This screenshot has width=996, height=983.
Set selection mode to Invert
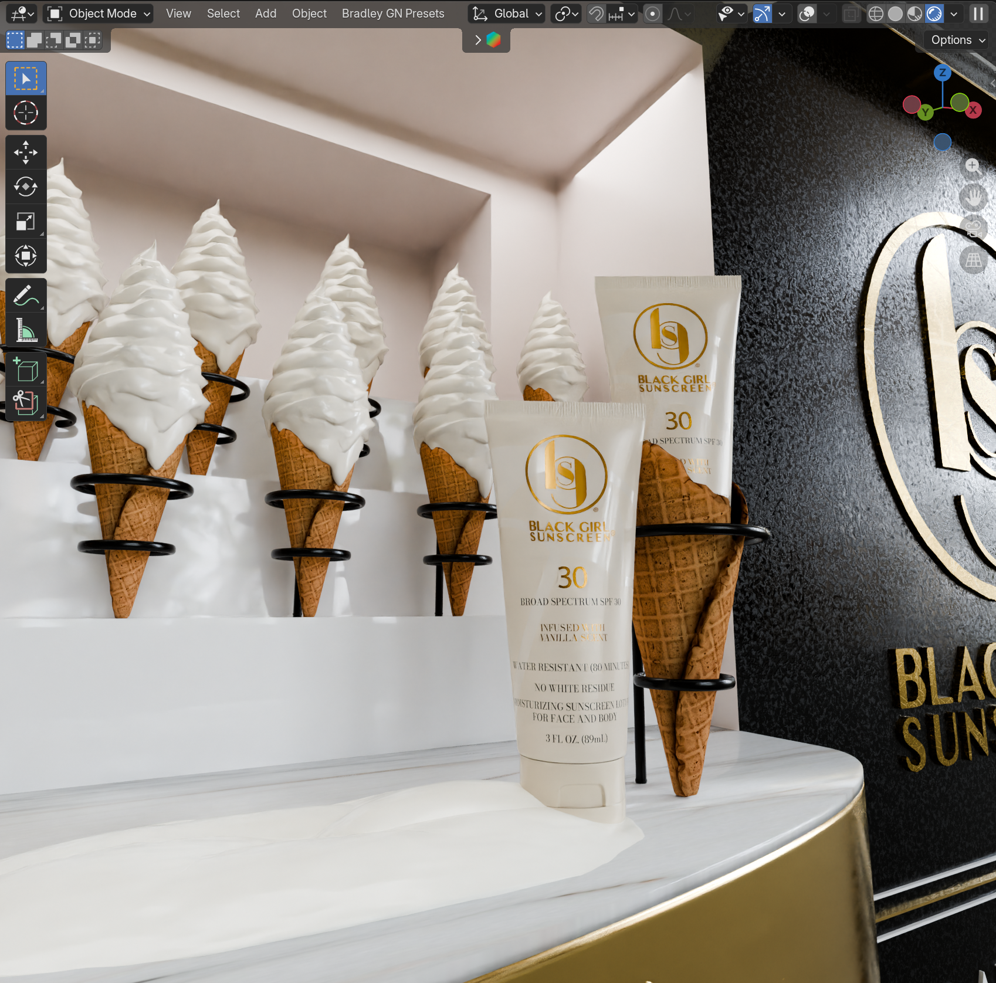[x=73, y=40]
